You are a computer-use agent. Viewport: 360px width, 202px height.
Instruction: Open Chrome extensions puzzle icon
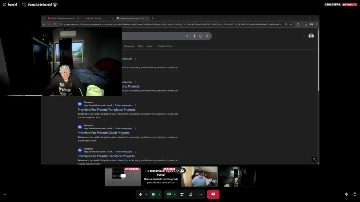click(298, 24)
